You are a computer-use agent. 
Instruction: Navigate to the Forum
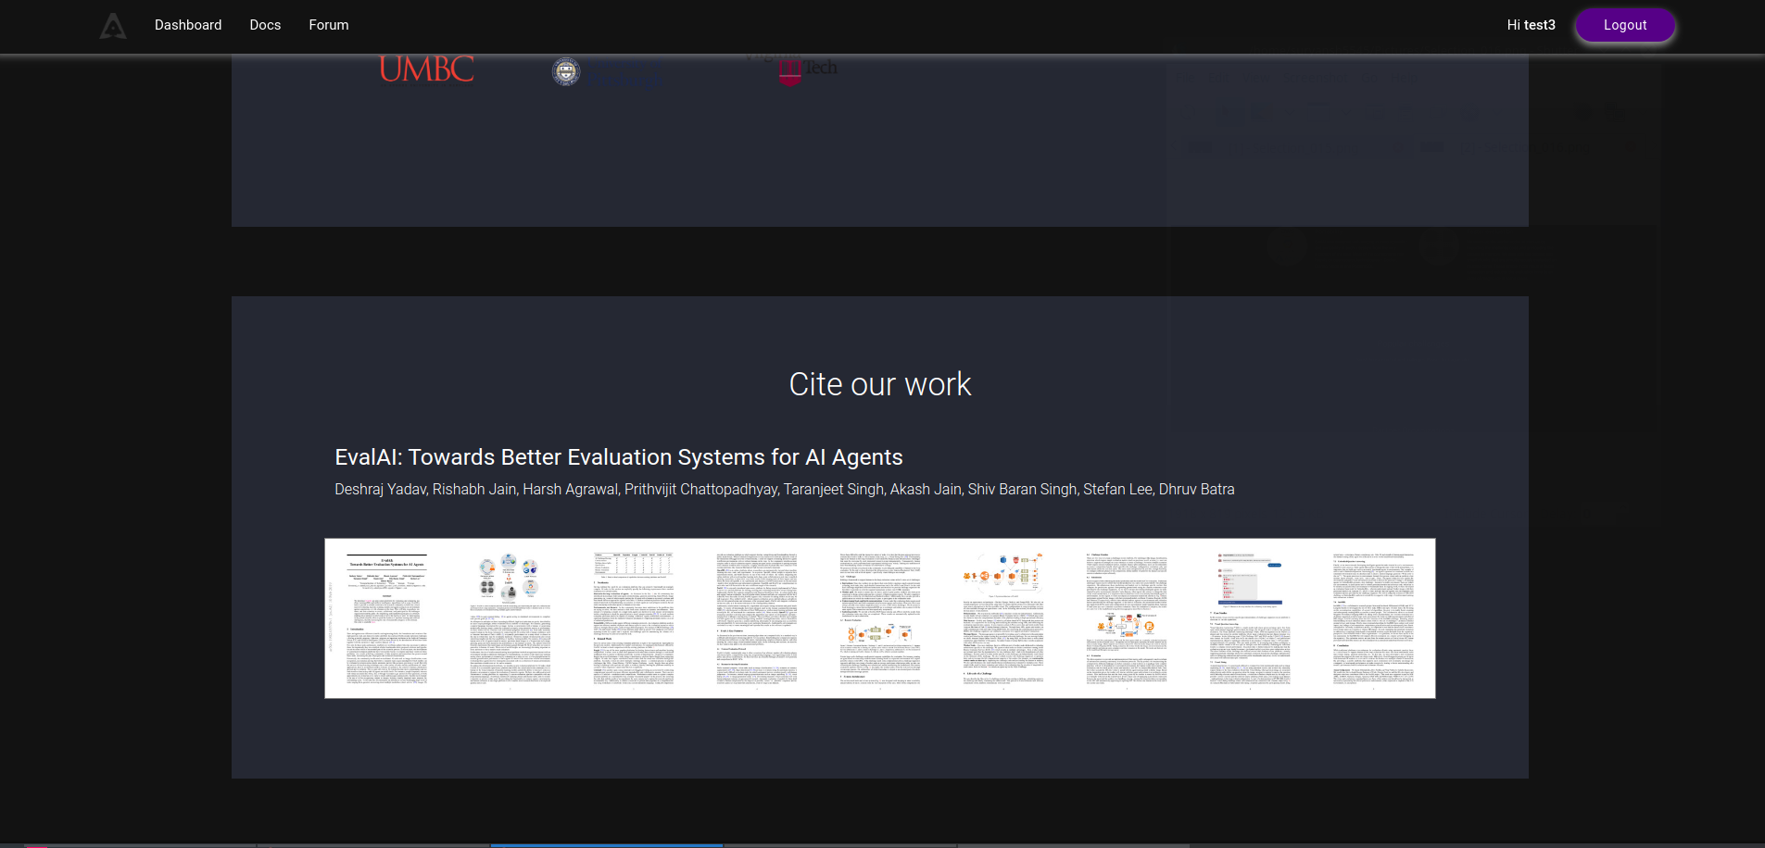click(329, 25)
